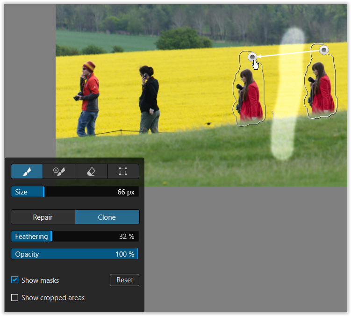Select the brush mask tool
The image size is (351, 316).
27,172
